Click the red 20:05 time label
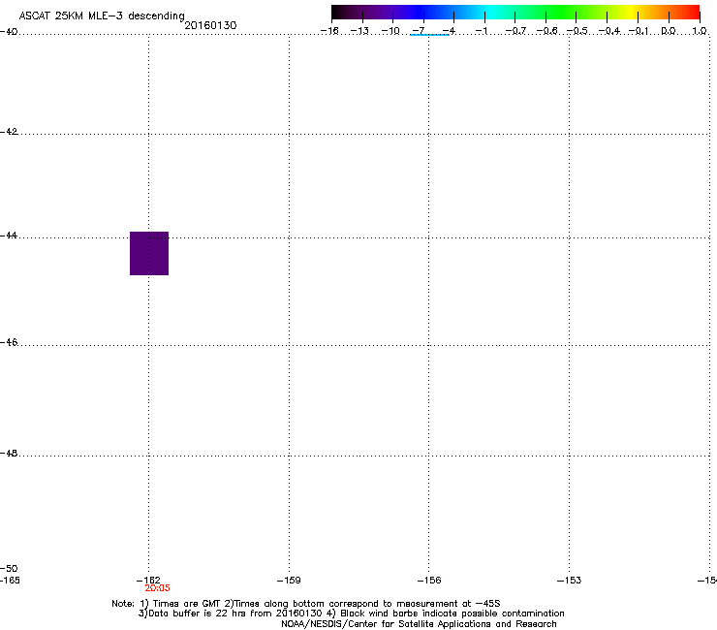This screenshot has width=717, height=630. tap(157, 588)
